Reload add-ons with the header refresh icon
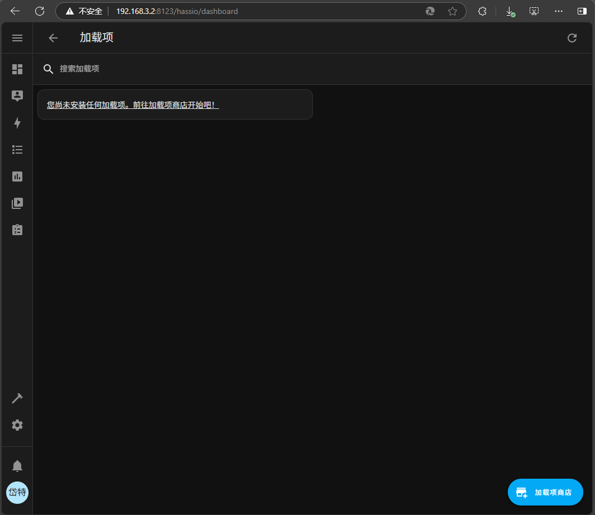Screen dimensions: 595x515 click(x=572, y=38)
